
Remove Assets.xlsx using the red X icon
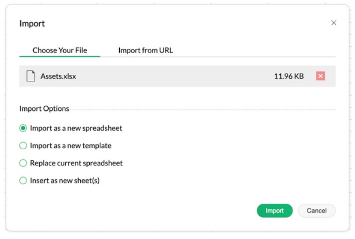[321, 76]
